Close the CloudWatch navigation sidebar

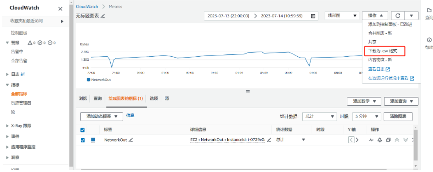click(x=60, y=9)
